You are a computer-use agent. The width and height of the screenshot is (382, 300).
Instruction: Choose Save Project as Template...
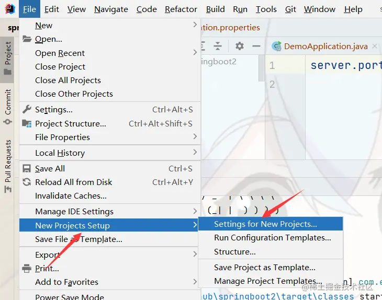[271, 268]
